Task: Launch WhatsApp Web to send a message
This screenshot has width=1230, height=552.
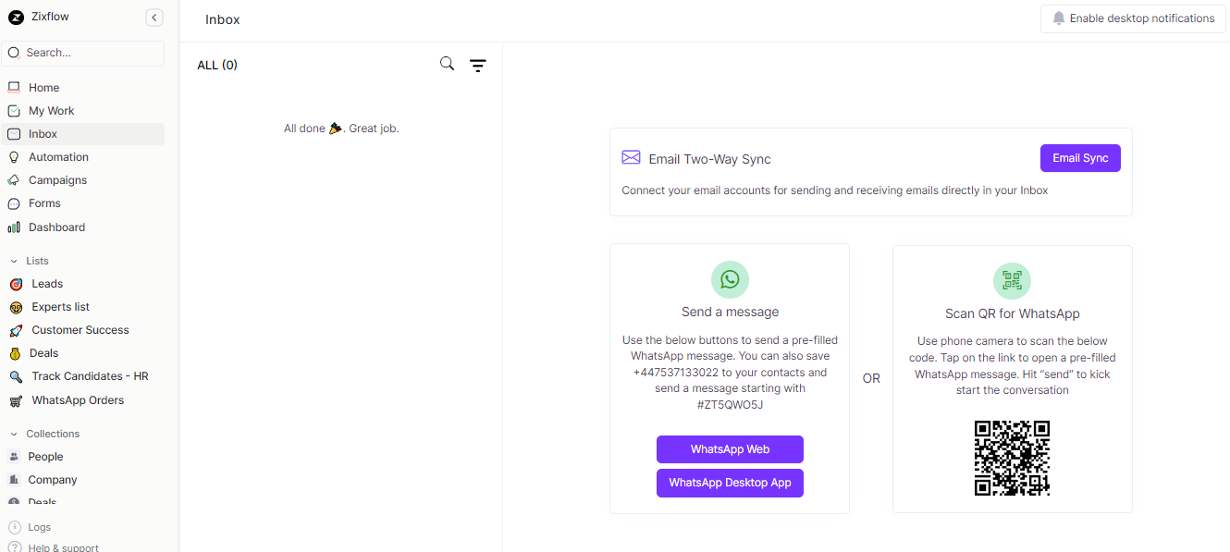Action: [x=730, y=448]
